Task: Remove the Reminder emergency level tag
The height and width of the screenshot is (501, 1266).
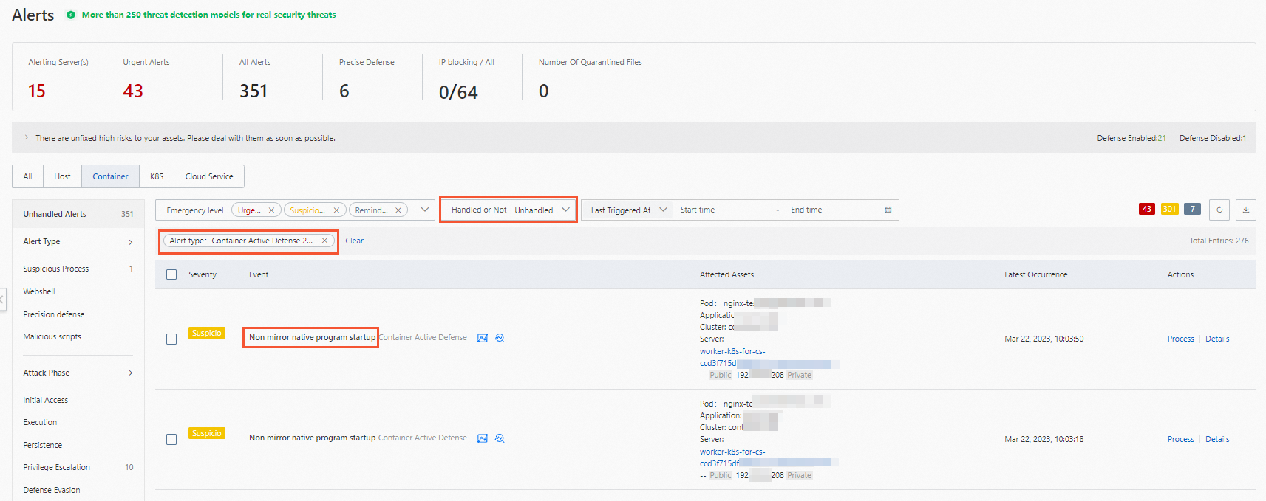Action: pyautogui.click(x=398, y=210)
